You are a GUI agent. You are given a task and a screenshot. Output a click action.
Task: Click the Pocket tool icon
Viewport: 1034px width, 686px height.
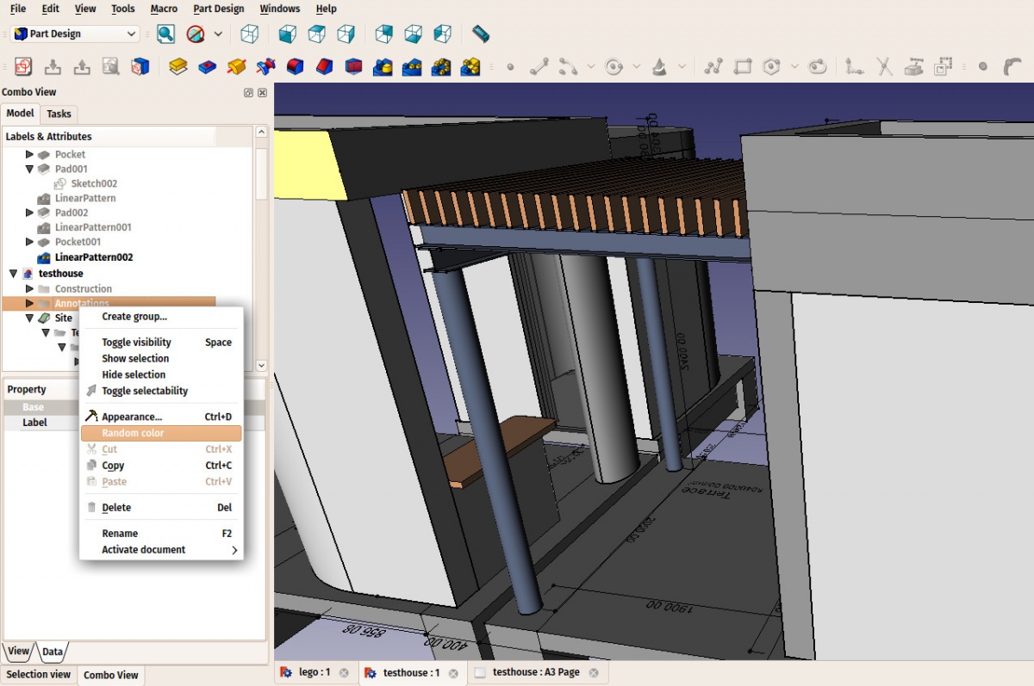coord(208,66)
